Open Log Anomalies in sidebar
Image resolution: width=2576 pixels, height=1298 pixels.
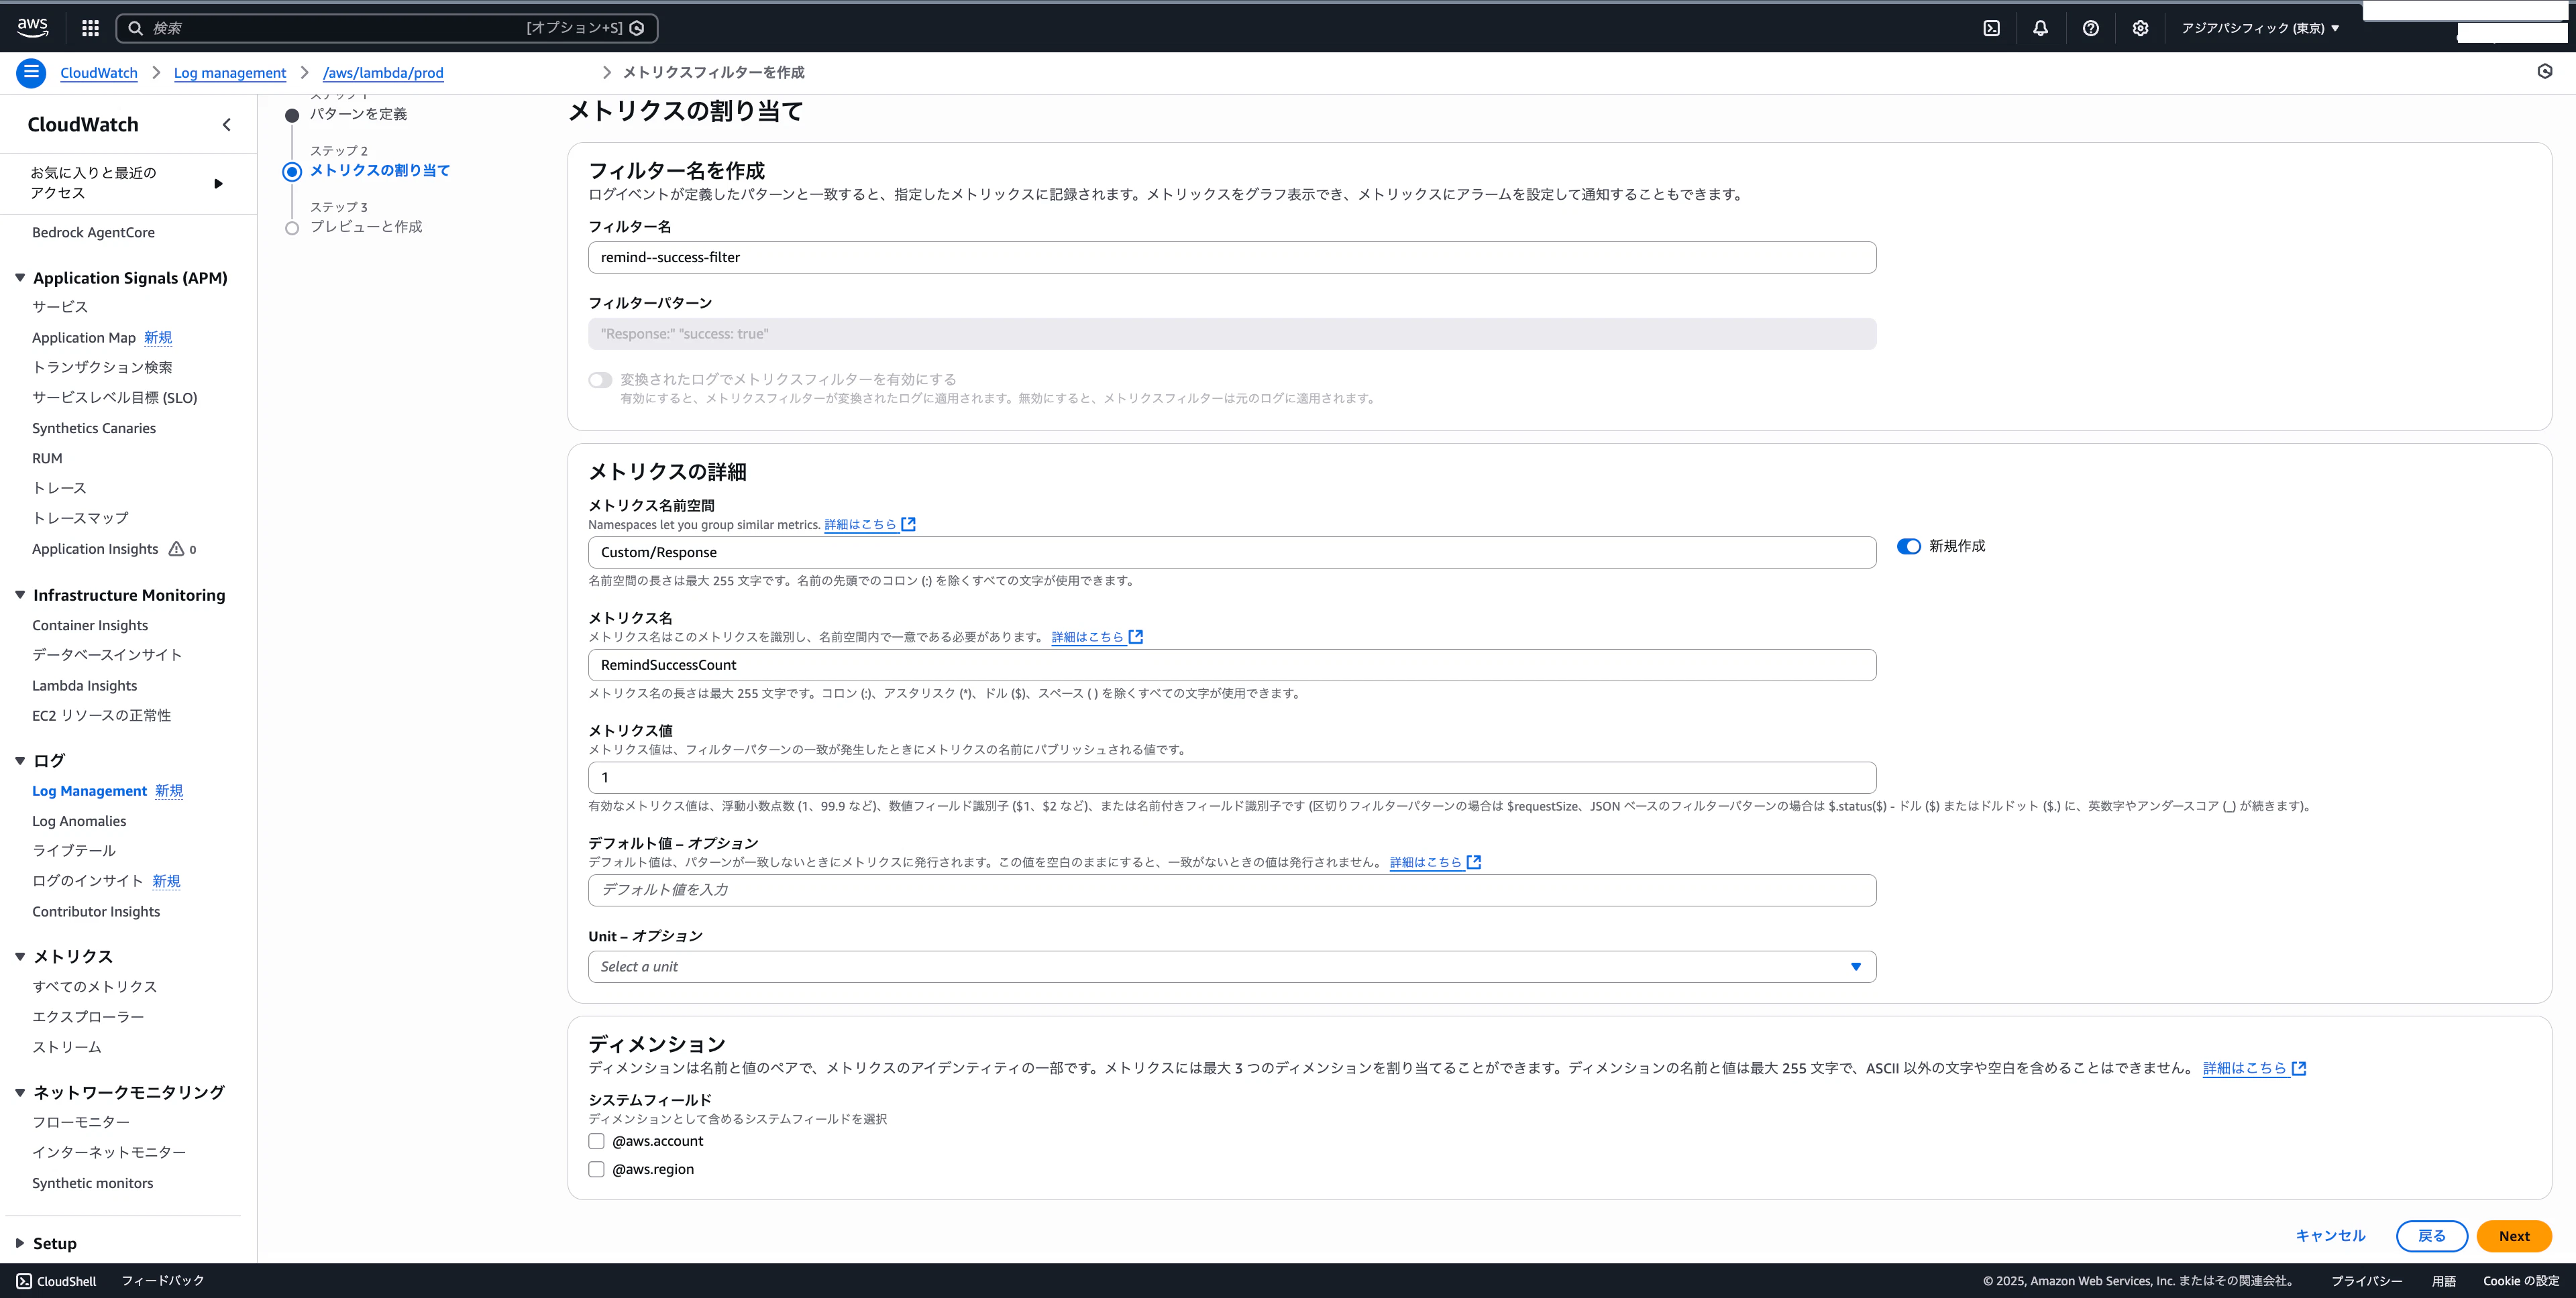[x=79, y=821]
